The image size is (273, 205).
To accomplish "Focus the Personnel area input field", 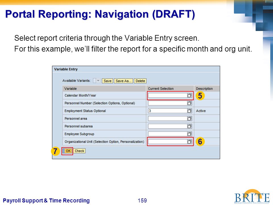I will click(168, 118).
